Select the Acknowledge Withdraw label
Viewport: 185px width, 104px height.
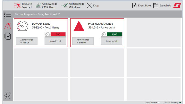(x=77, y=5)
